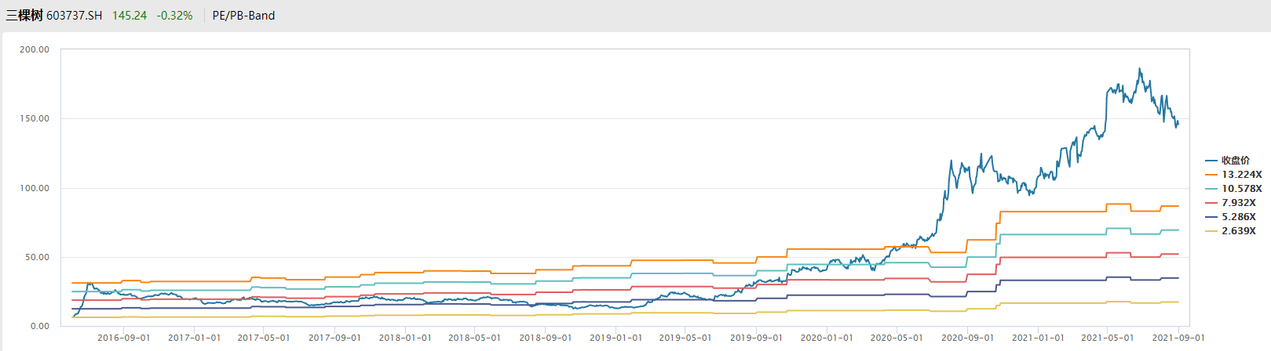Click the 三棵树 603737.SH stock name
Image resolution: width=1271 pixels, height=351 pixels.
(x=54, y=16)
